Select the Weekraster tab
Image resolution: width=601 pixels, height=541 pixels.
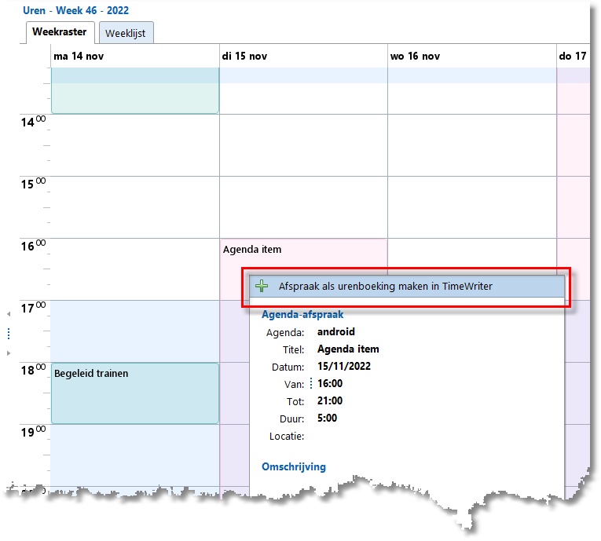pyautogui.click(x=60, y=33)
